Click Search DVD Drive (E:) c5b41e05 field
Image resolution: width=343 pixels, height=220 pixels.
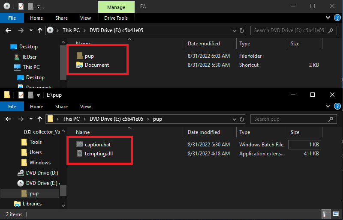click(293, 30)
